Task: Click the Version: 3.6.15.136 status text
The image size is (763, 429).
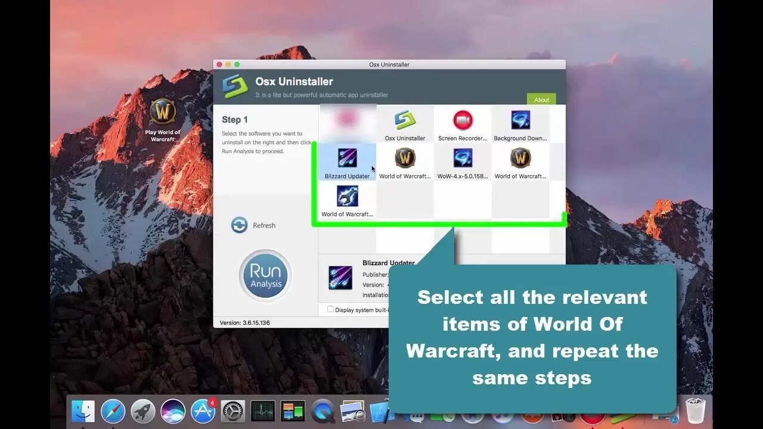Action: click(244, 322)
